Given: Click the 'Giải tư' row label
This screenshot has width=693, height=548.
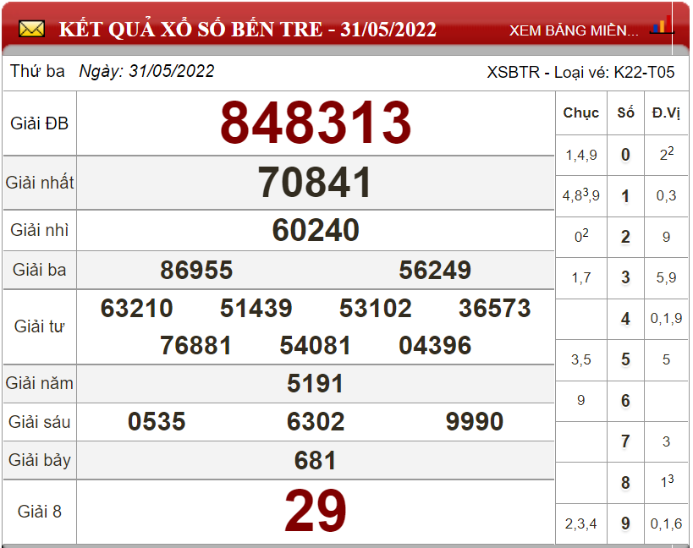Looking at the screenshot, I should 39,326.
